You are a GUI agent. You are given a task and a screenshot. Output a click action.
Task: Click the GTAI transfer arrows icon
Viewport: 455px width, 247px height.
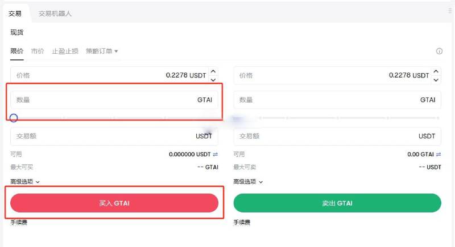click(x=439, y=154)
